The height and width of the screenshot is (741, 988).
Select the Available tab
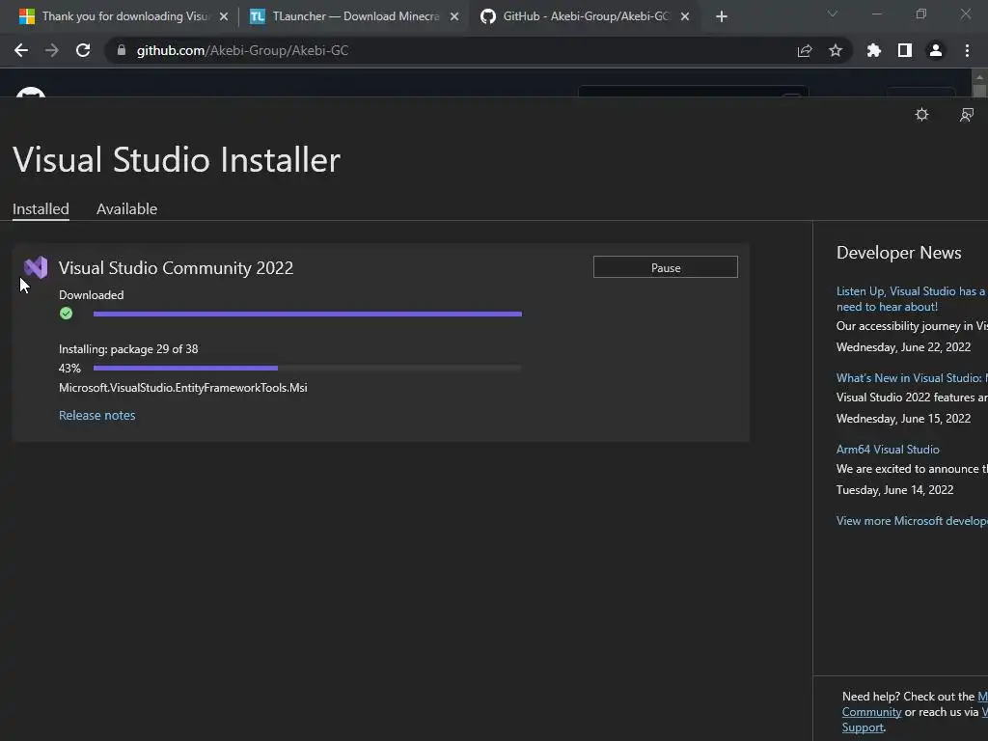click(126, 209)
